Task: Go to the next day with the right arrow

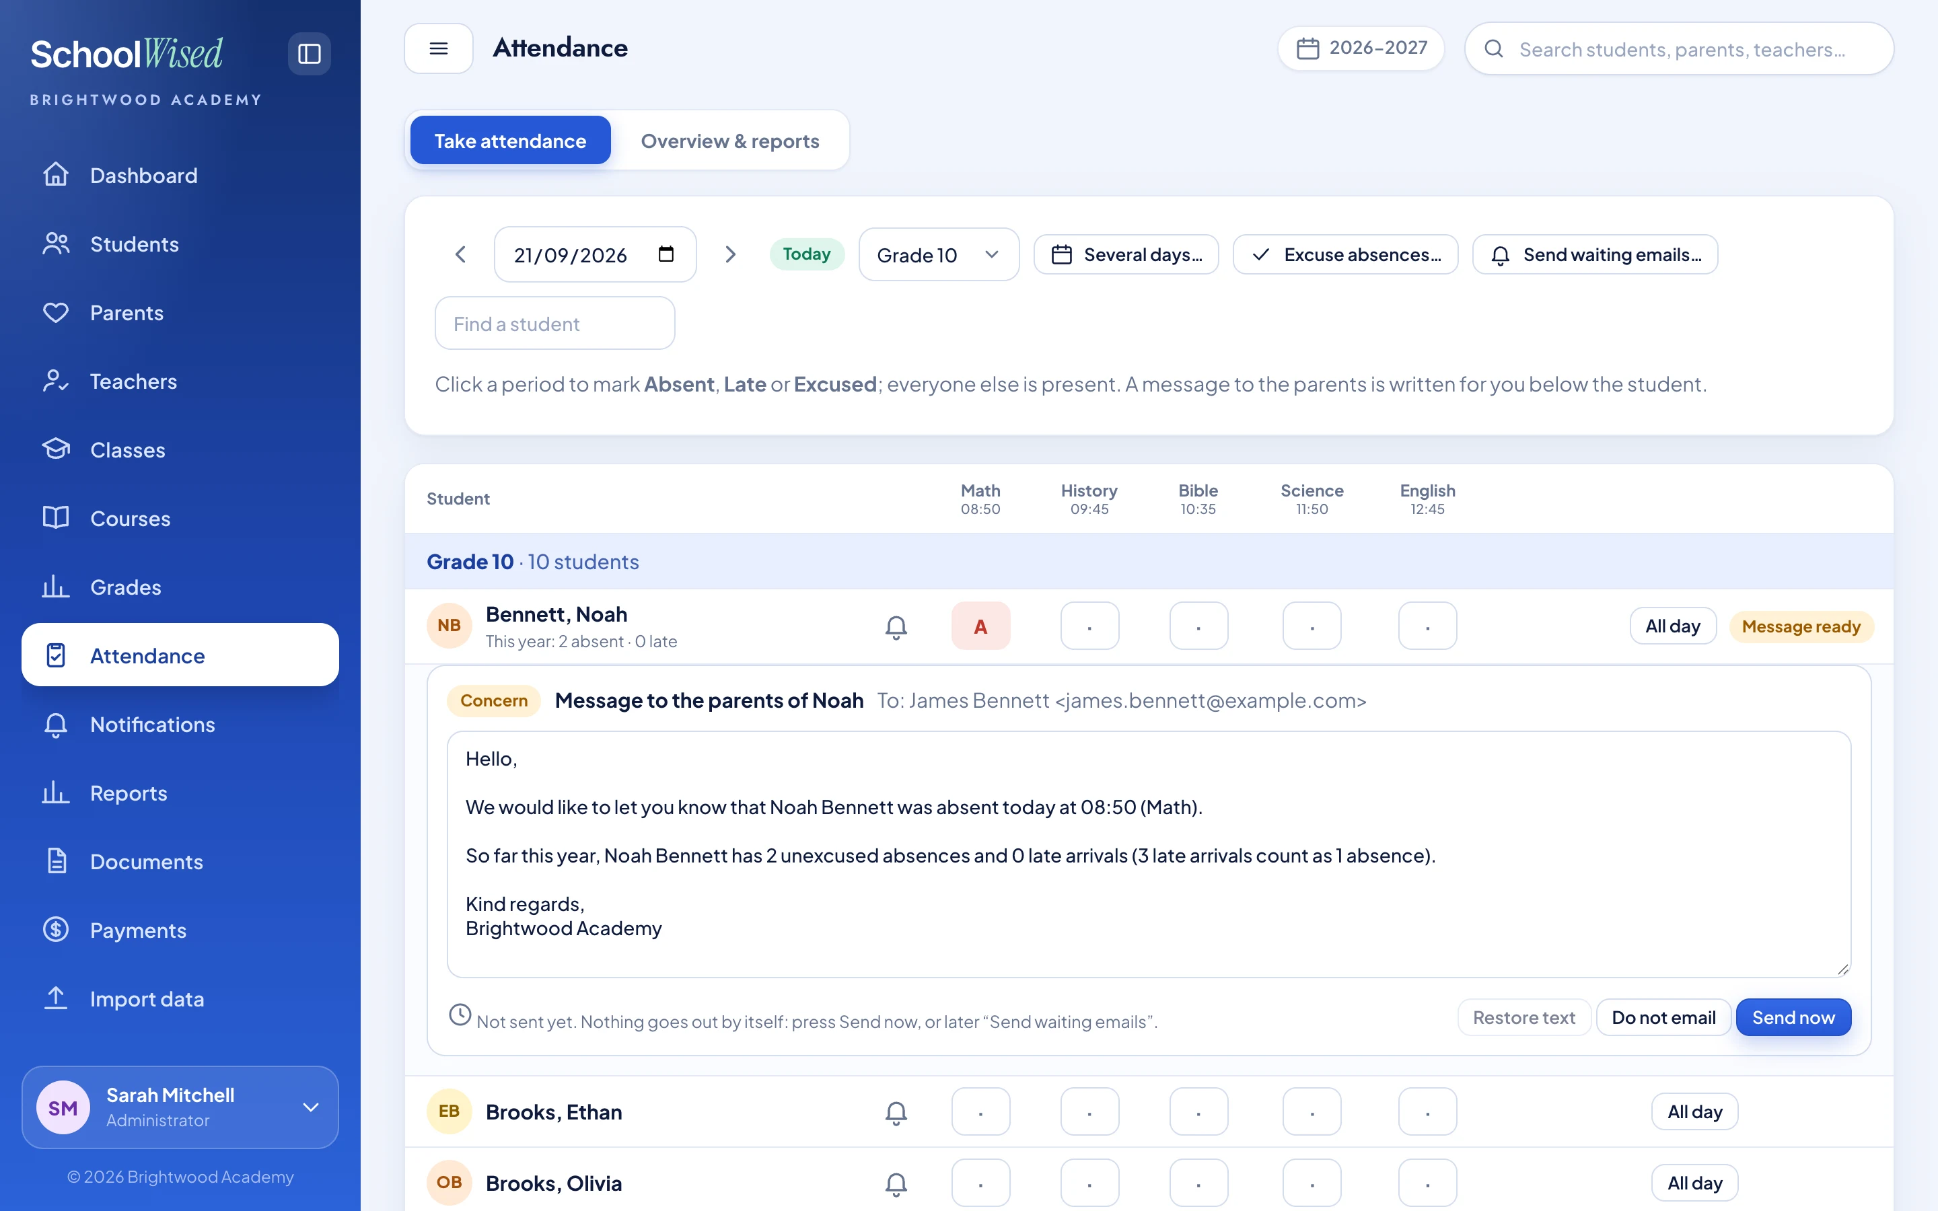Action: 730,255
